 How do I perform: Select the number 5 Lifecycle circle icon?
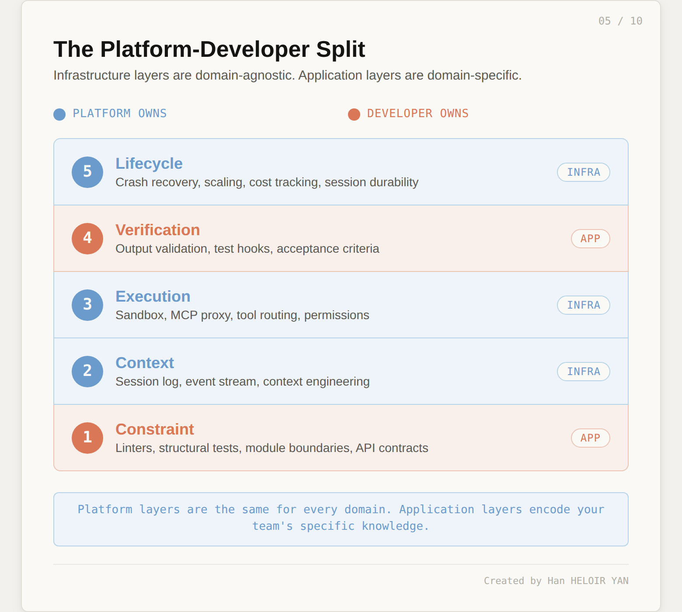pyautogui.click(x=87, y=172)
